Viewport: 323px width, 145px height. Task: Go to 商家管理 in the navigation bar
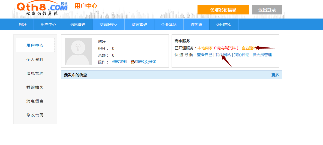pos(139,25)
